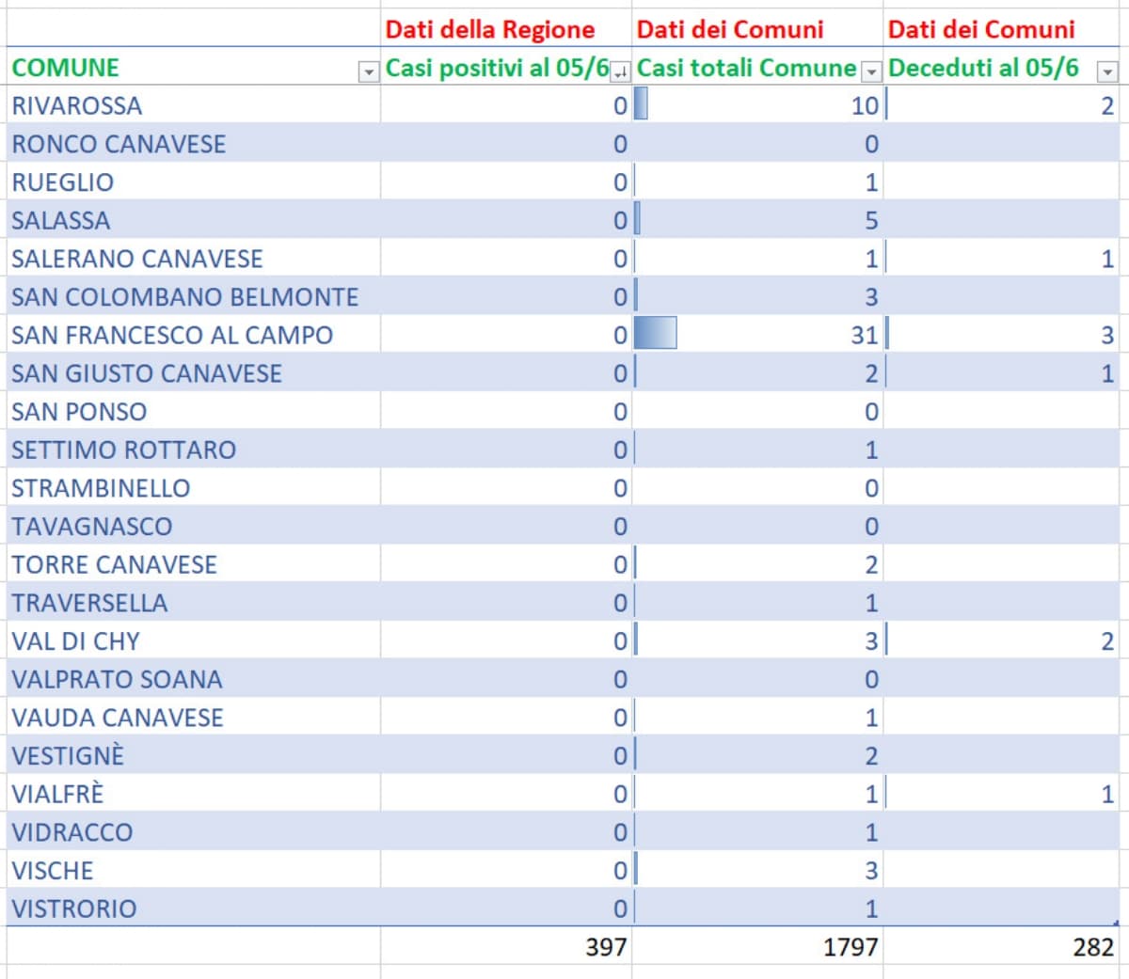Open the Casi positivi al 05/6 sort dropdown
1129x979 pixels.
coord(620,72)
